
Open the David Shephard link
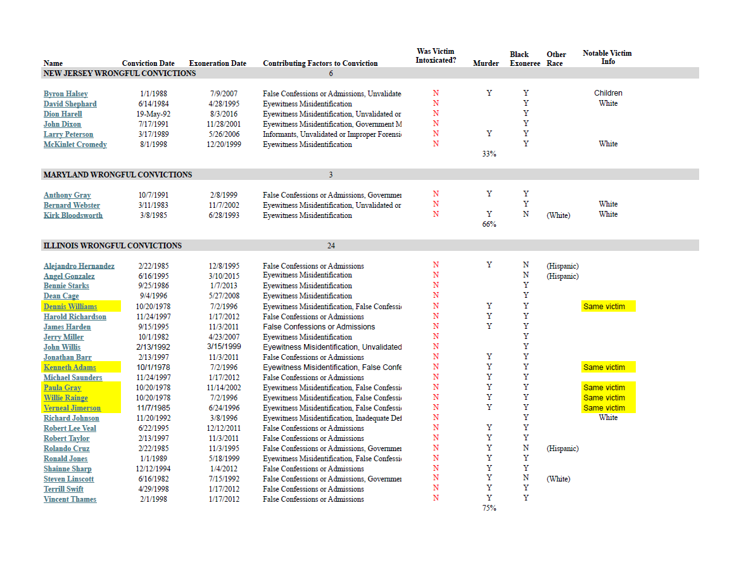pos(70,104)
